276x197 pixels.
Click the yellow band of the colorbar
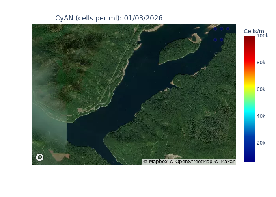pyautogui.click(x=250, y=86)
